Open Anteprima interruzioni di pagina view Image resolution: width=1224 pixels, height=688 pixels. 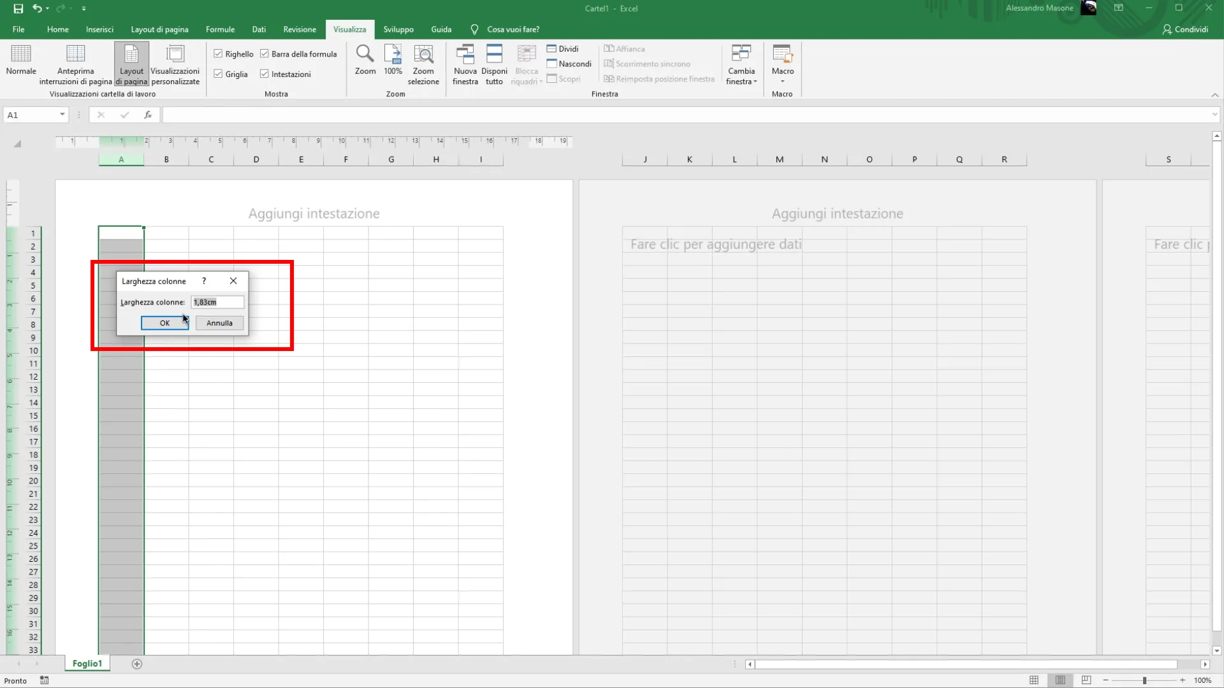[x=75, y=54]
